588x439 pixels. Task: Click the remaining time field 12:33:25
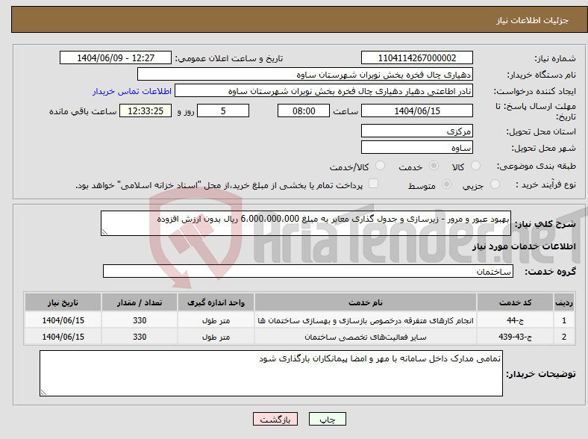coord(146,110)
